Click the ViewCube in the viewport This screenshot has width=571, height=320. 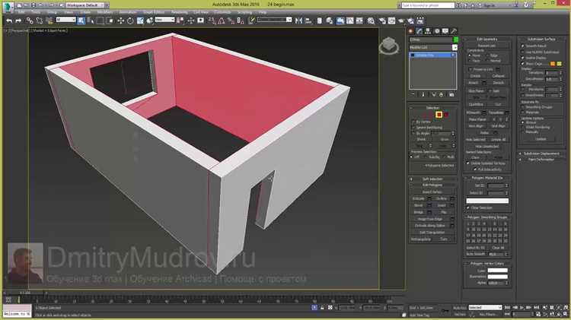[x=388, y=46]
